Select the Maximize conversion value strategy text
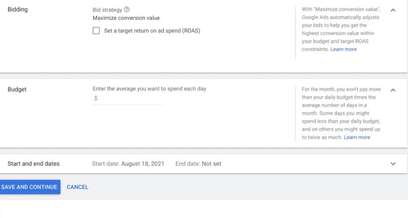Viewport: 408px width, 218px height. (126, 18)
